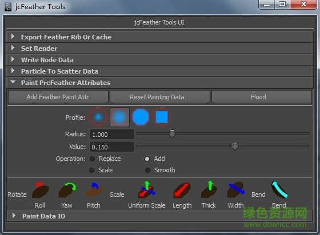This screenshot has height=235, width=320.
Task: Click the Flood button
Action: pos(262,97)
